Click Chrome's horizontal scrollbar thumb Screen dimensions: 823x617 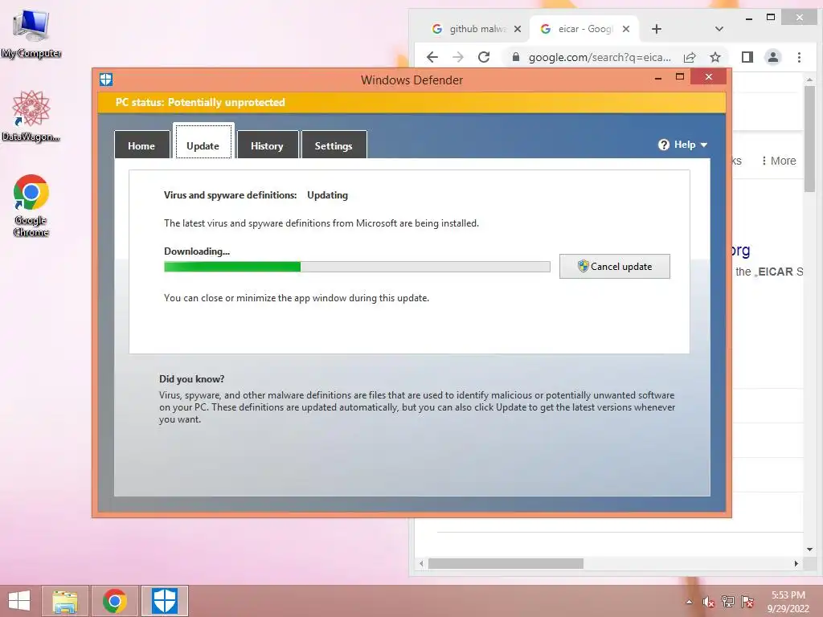tap(506, 563)
